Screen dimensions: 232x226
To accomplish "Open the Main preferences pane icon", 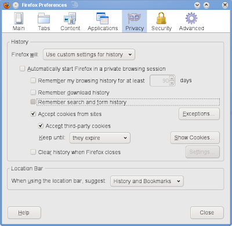I will tap(19, 19).
